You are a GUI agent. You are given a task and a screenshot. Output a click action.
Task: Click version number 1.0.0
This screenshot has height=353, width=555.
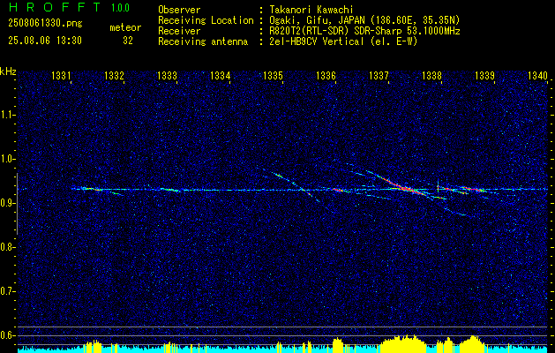pos(120,8)
